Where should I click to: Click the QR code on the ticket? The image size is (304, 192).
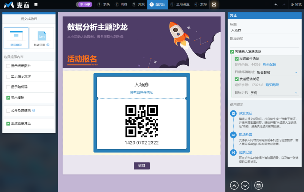pyautogui.click(x=141, y=121)
